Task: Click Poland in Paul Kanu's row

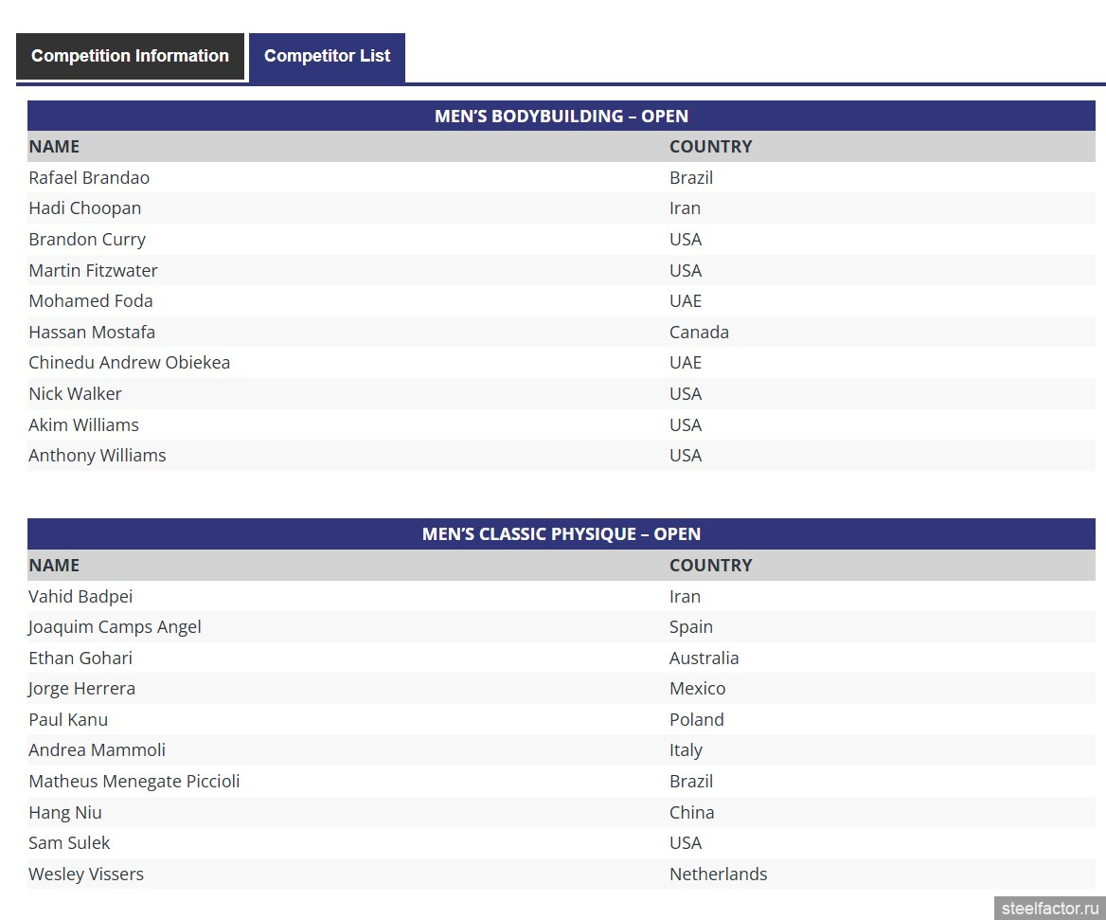Action: point(696,719)
